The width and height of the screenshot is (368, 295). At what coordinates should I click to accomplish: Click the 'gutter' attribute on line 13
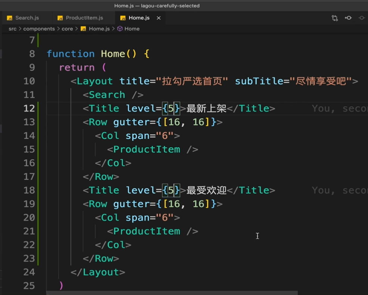(x=131, y=122)
